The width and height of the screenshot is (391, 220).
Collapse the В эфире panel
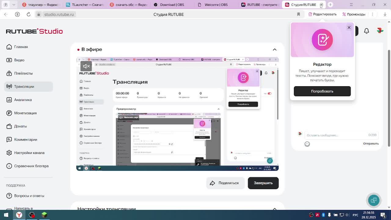pyautogui.click(x=275, y=50)
